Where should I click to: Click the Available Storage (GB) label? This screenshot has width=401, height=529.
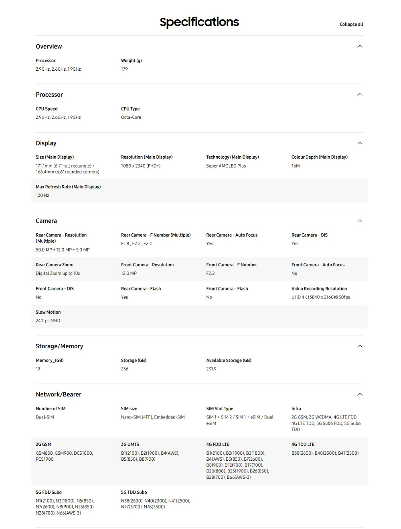pyautogui.click(x=229, y=360)
